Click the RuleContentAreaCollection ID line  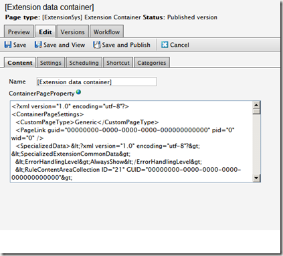128,170
